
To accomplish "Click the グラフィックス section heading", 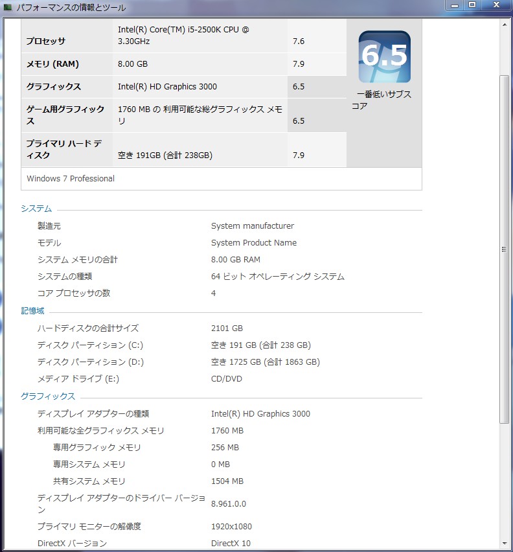I will tap(48, 397).
